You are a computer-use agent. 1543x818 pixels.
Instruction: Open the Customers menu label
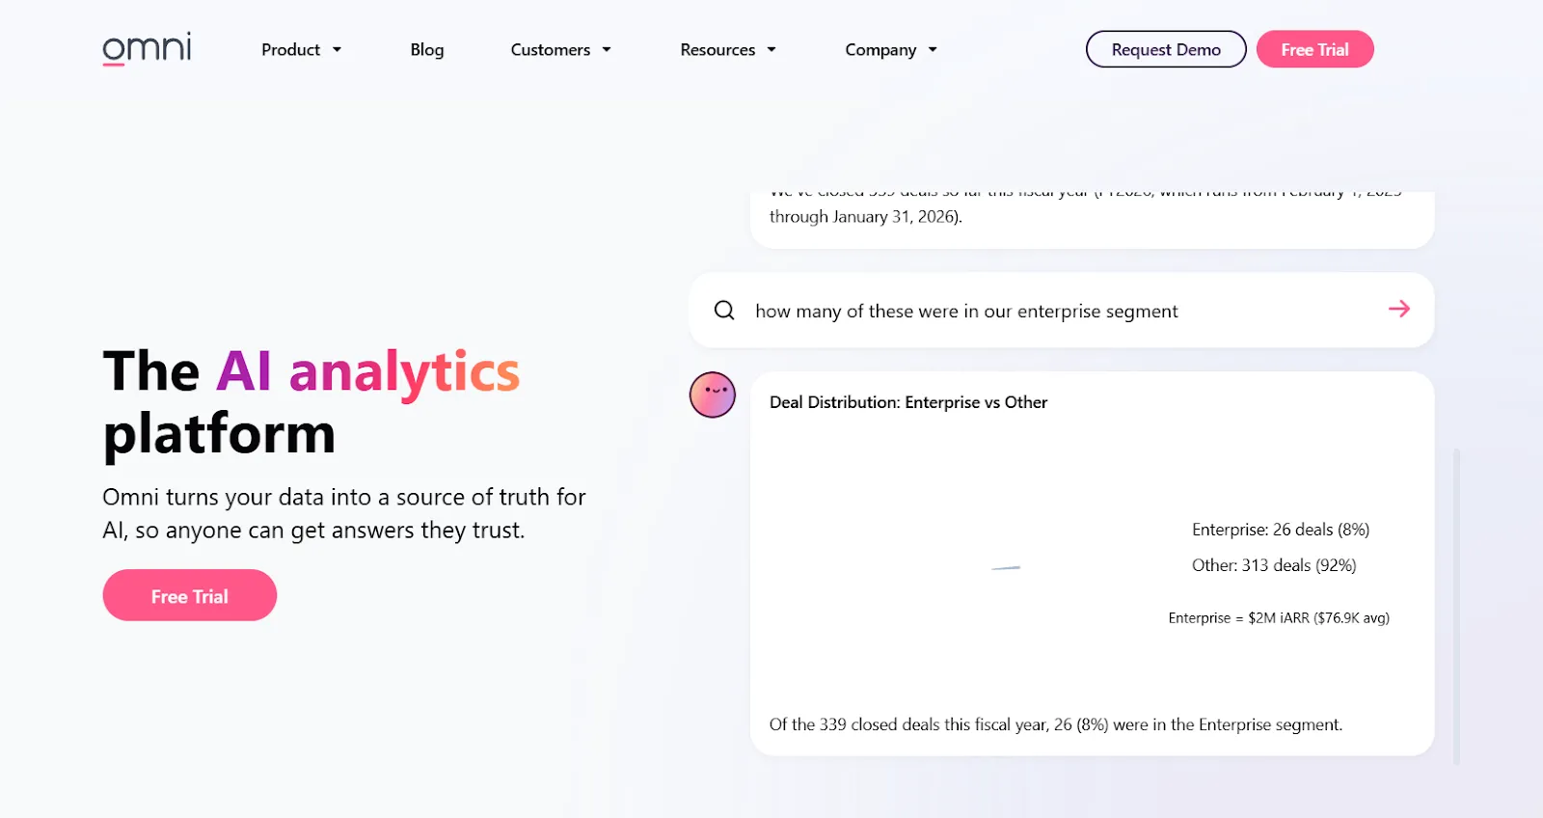pos(551,49)
